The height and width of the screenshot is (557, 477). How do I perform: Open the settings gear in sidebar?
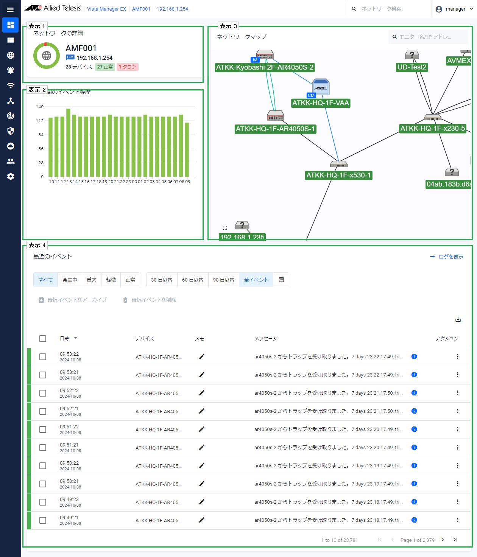(x=11, y=176)
